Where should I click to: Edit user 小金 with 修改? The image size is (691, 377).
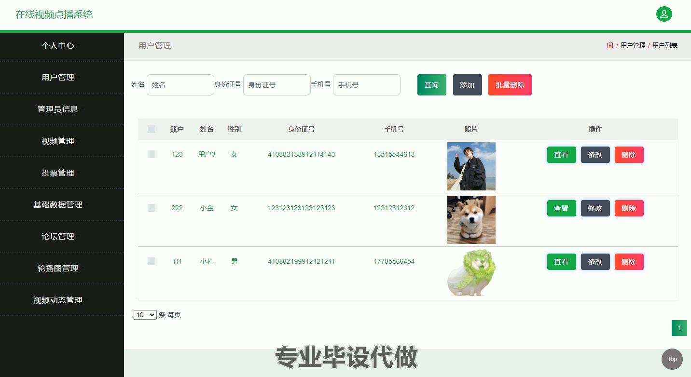(x=595, y=208)
